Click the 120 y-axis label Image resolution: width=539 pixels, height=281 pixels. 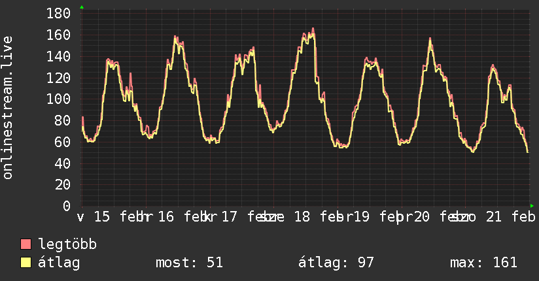click(58, 78)
